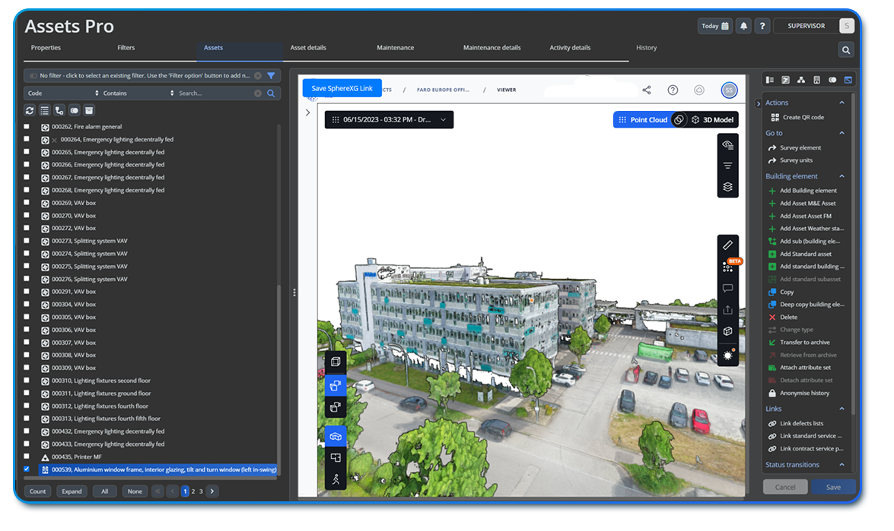Open the layers stack icon in viewer
The image size is (894, 531).
tap(727, 187)
